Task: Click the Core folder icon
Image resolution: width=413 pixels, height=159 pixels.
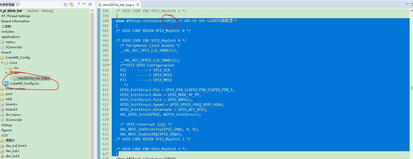Action: [x=6, y=63]
